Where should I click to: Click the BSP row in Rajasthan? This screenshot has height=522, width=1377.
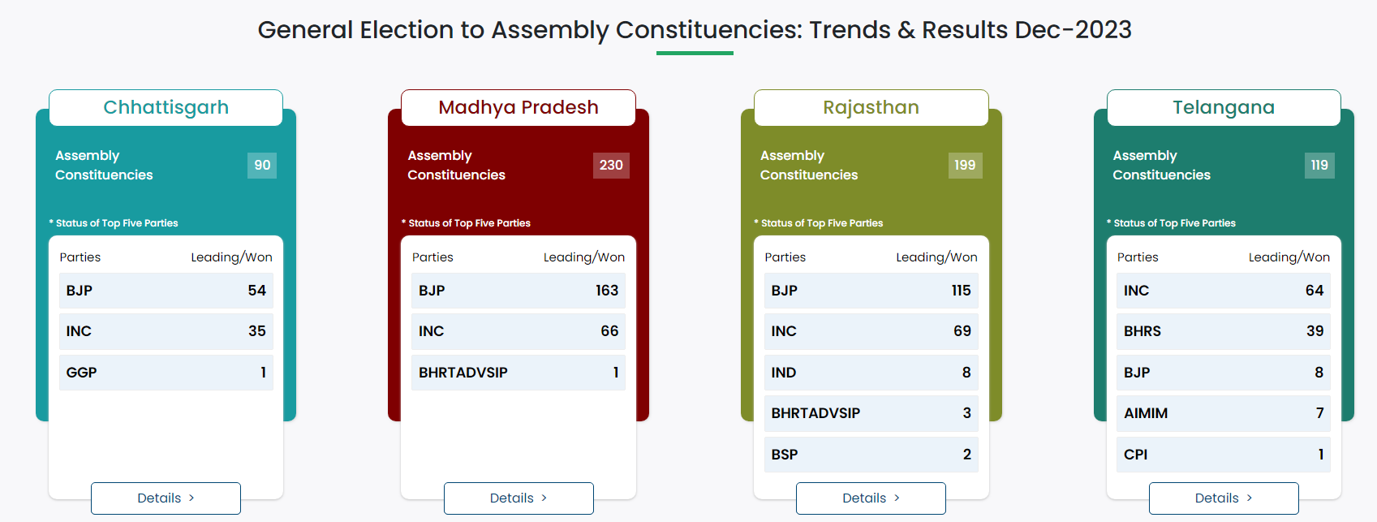(x=871, y=455)
